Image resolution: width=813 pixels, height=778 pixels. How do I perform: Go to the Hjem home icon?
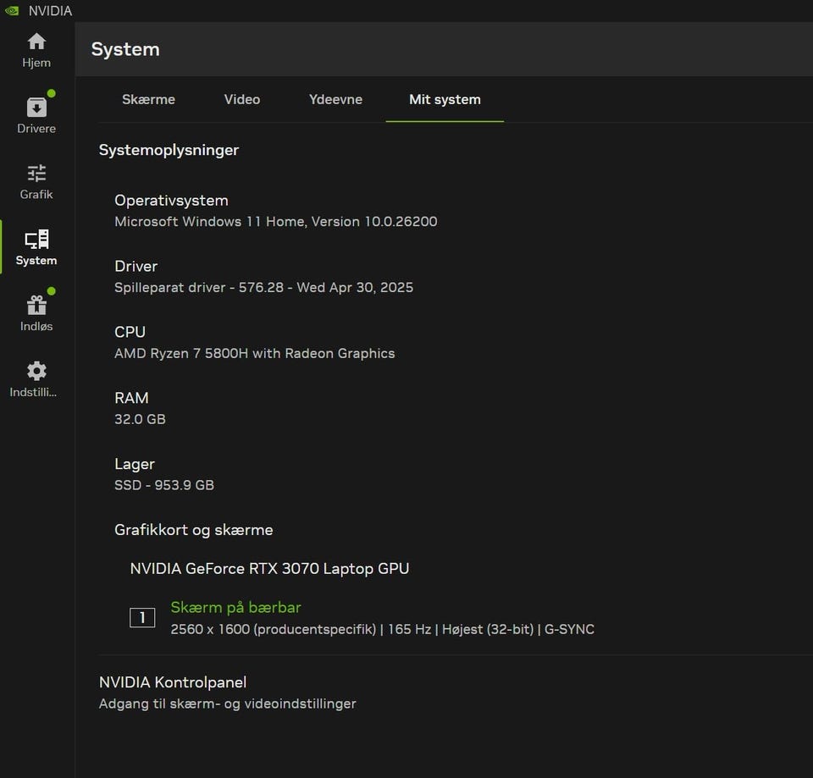click(x=36, y=42)
